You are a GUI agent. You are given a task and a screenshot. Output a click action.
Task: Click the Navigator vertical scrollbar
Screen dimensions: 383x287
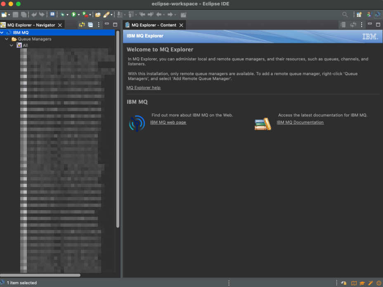click(118, 129)
